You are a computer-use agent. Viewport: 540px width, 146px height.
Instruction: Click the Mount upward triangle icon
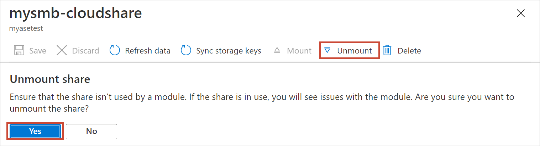tap(277, 51)
